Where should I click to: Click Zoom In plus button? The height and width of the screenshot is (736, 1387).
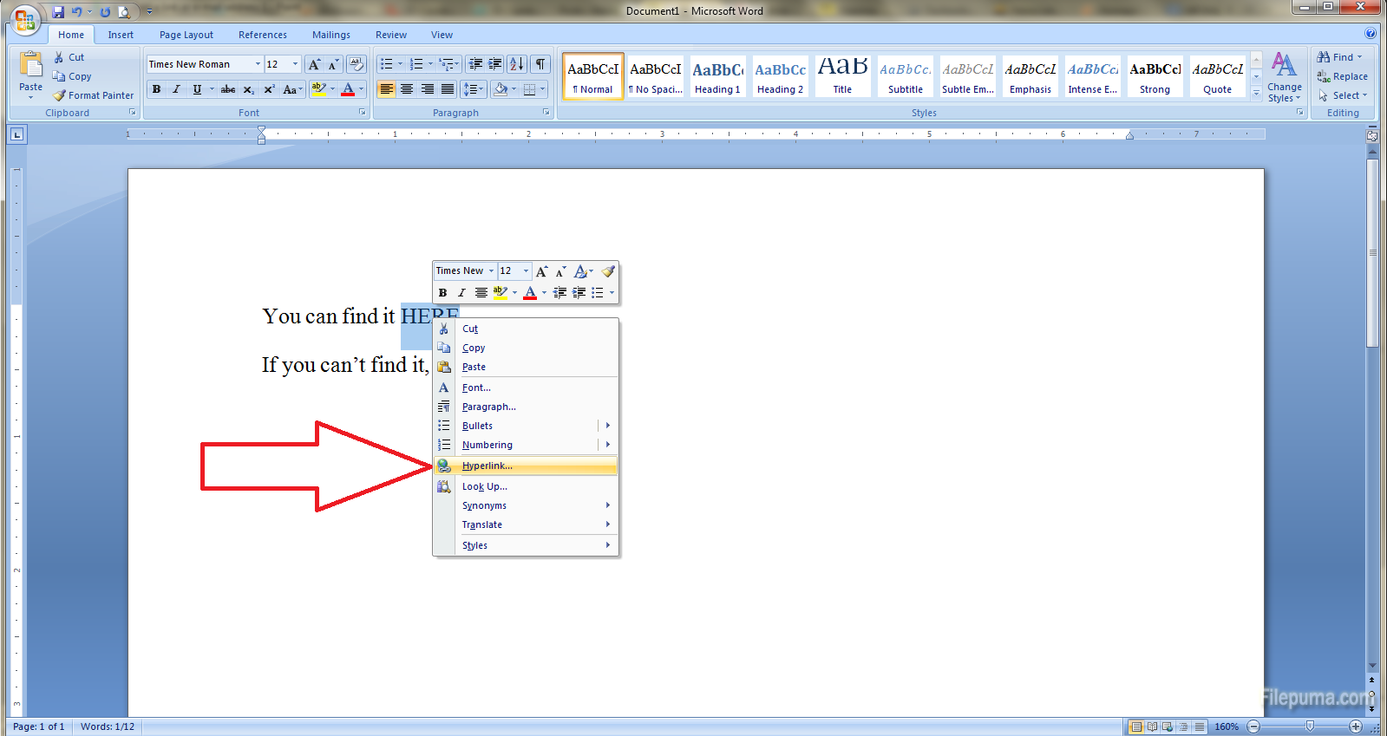[1356, 726]
